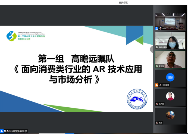Image resolution: width=188 pixels, height=134 pixels.
Task: Click the shared slide title 第一组 高瞻远瞩队
Action: pyautogui.click(x=78, y=58)
